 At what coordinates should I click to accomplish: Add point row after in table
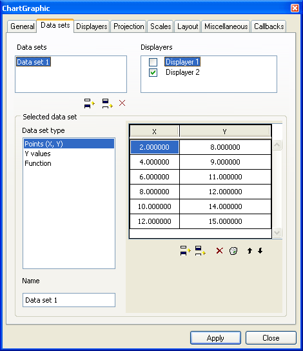pyautogui.click(x=200, y=250)
